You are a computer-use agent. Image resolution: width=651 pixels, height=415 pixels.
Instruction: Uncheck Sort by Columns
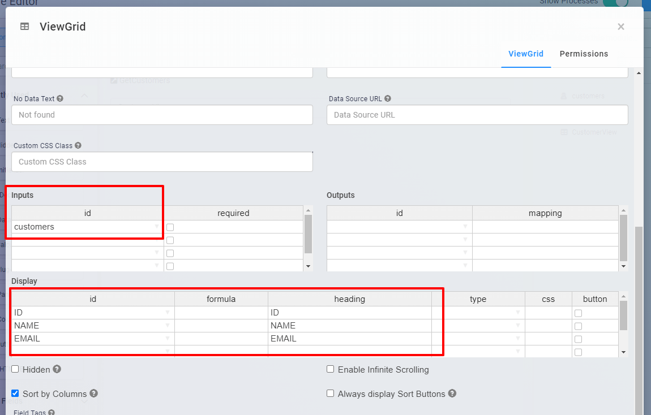[15, 394]
